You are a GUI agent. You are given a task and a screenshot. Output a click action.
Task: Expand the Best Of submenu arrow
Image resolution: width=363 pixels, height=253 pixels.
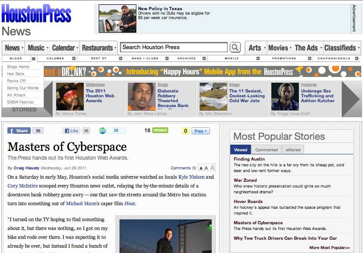[x=120, y=58]
